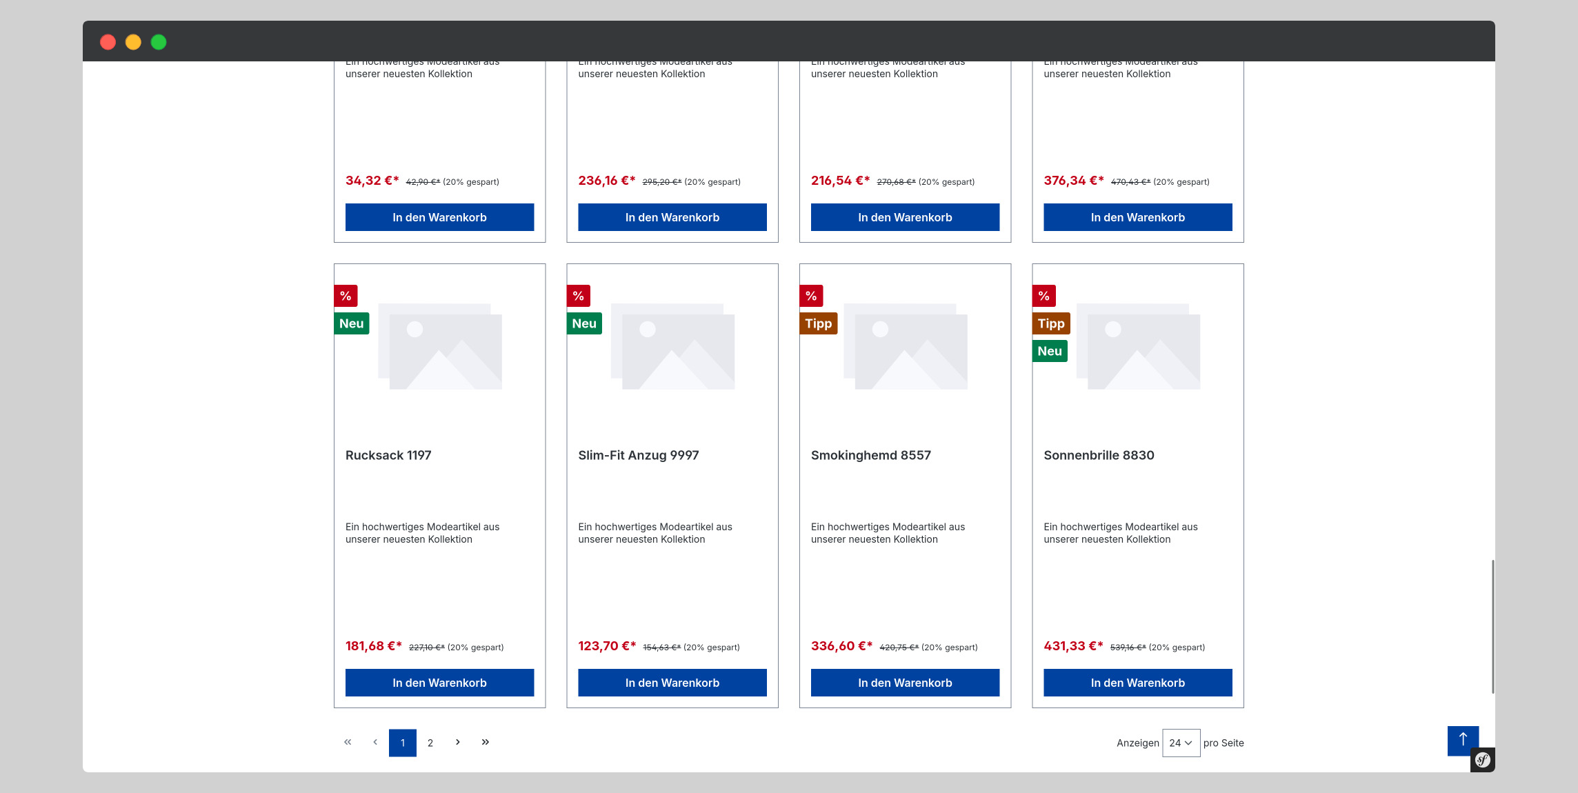Open the Symfony debug toolbar icon
The width and height of the screenshot is (1578, 793).
pos(1483,760)
